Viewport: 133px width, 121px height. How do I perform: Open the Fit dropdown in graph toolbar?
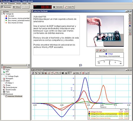(58, 73)
